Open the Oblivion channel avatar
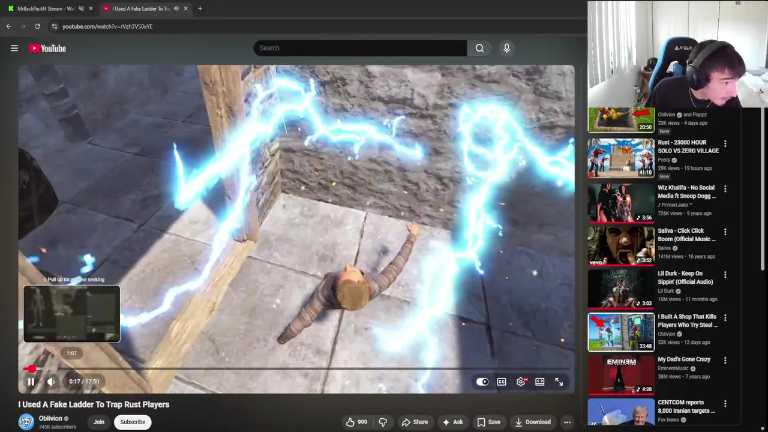Image resolution: width=768 pixels, height=432 pixels. point(26,422)
